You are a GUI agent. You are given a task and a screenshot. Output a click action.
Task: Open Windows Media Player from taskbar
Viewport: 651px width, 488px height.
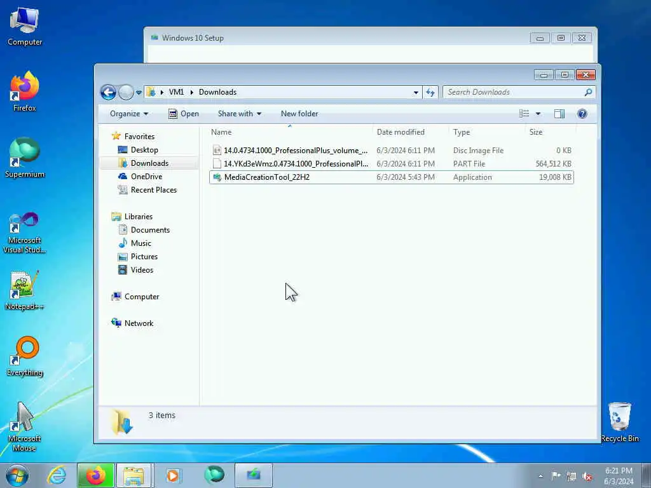pyautogui.click(x=173, y=475)
